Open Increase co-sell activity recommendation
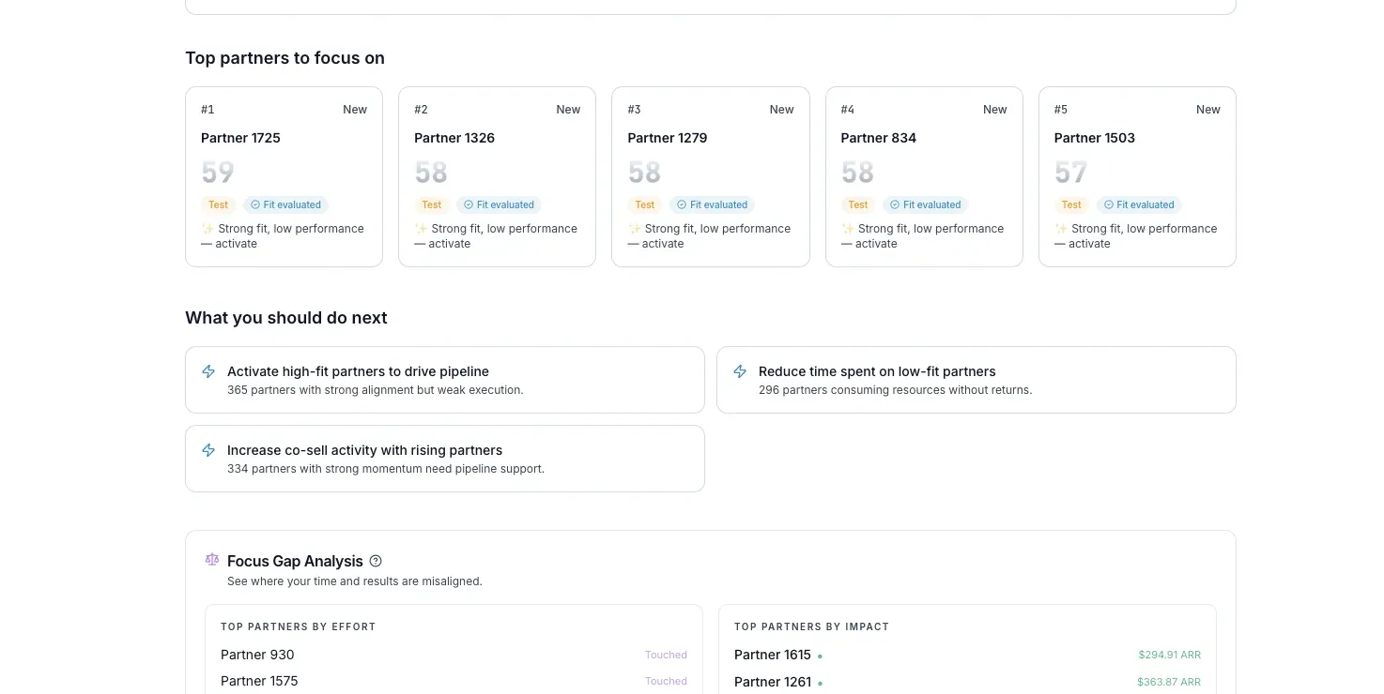The width and height of the screenshot is (1384, 694). tap(444, 459)
